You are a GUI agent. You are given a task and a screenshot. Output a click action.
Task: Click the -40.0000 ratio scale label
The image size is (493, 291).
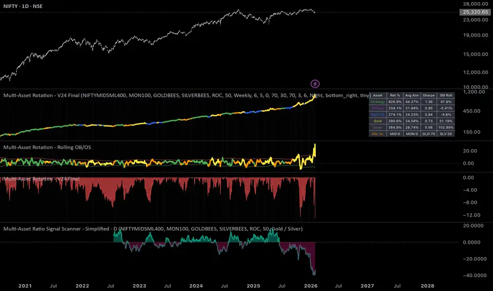475,275
